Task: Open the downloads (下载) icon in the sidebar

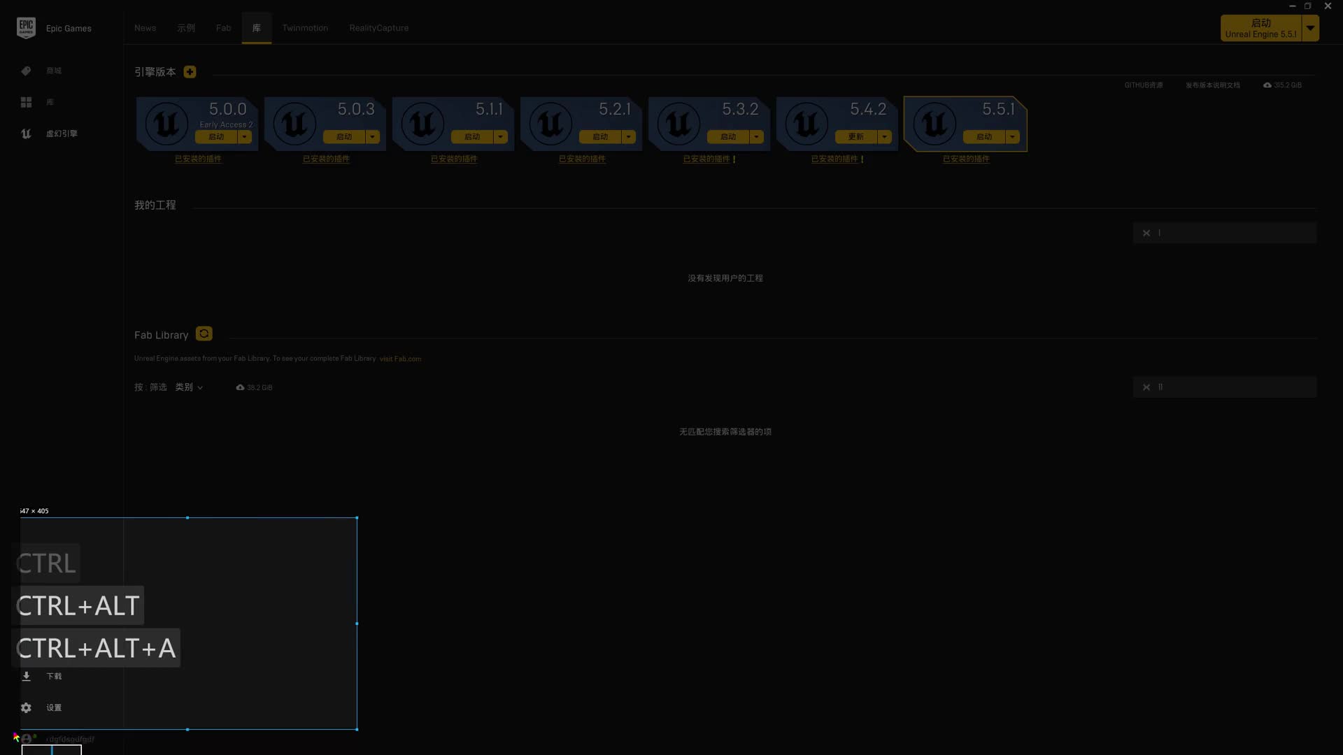Action: coord(26,676)
